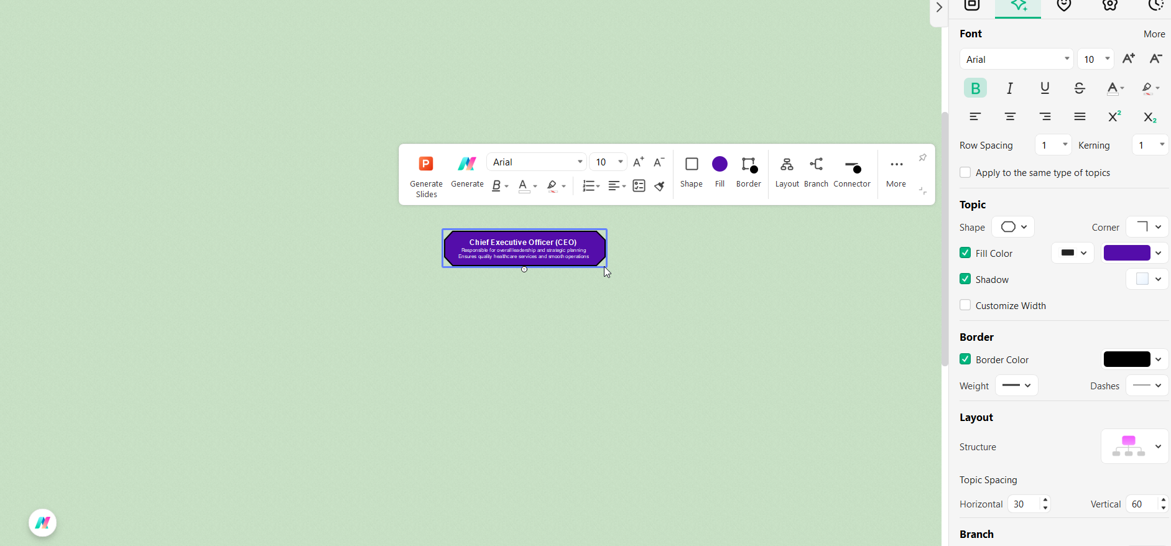Click More in the Font section
The width and height of the screenshot is (1171, 546).
coord(1154,34)
